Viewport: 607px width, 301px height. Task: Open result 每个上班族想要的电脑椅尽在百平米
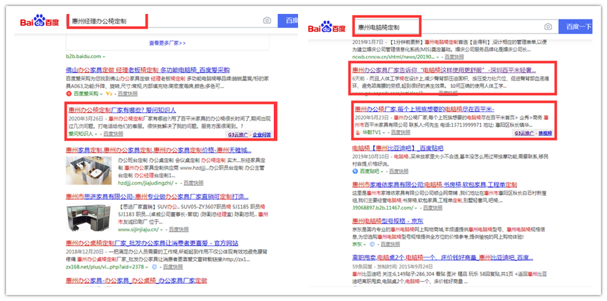click(424, 109)
